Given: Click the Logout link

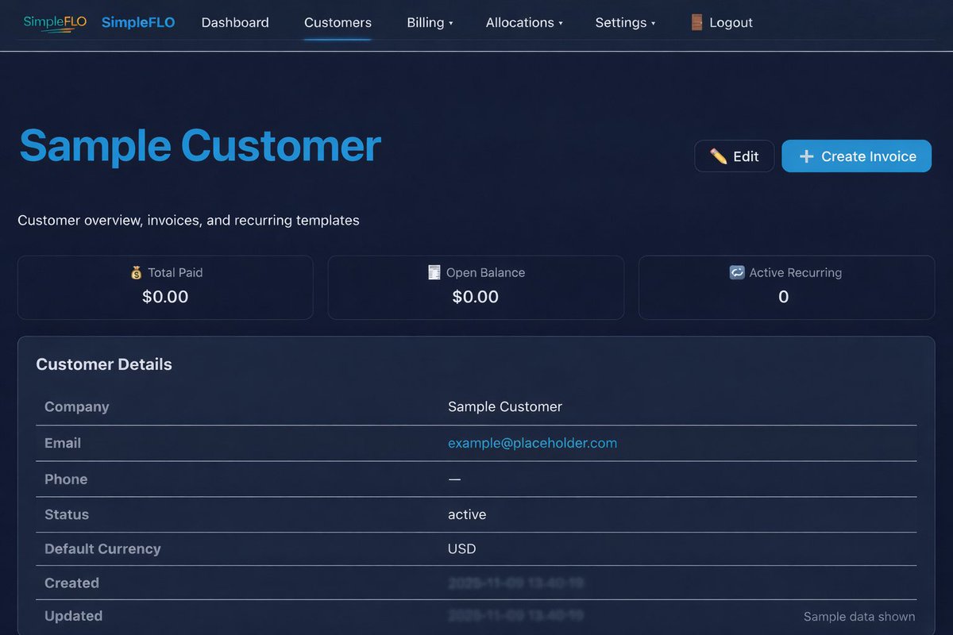Looking at the screenshot, I should tap(721, 22).
